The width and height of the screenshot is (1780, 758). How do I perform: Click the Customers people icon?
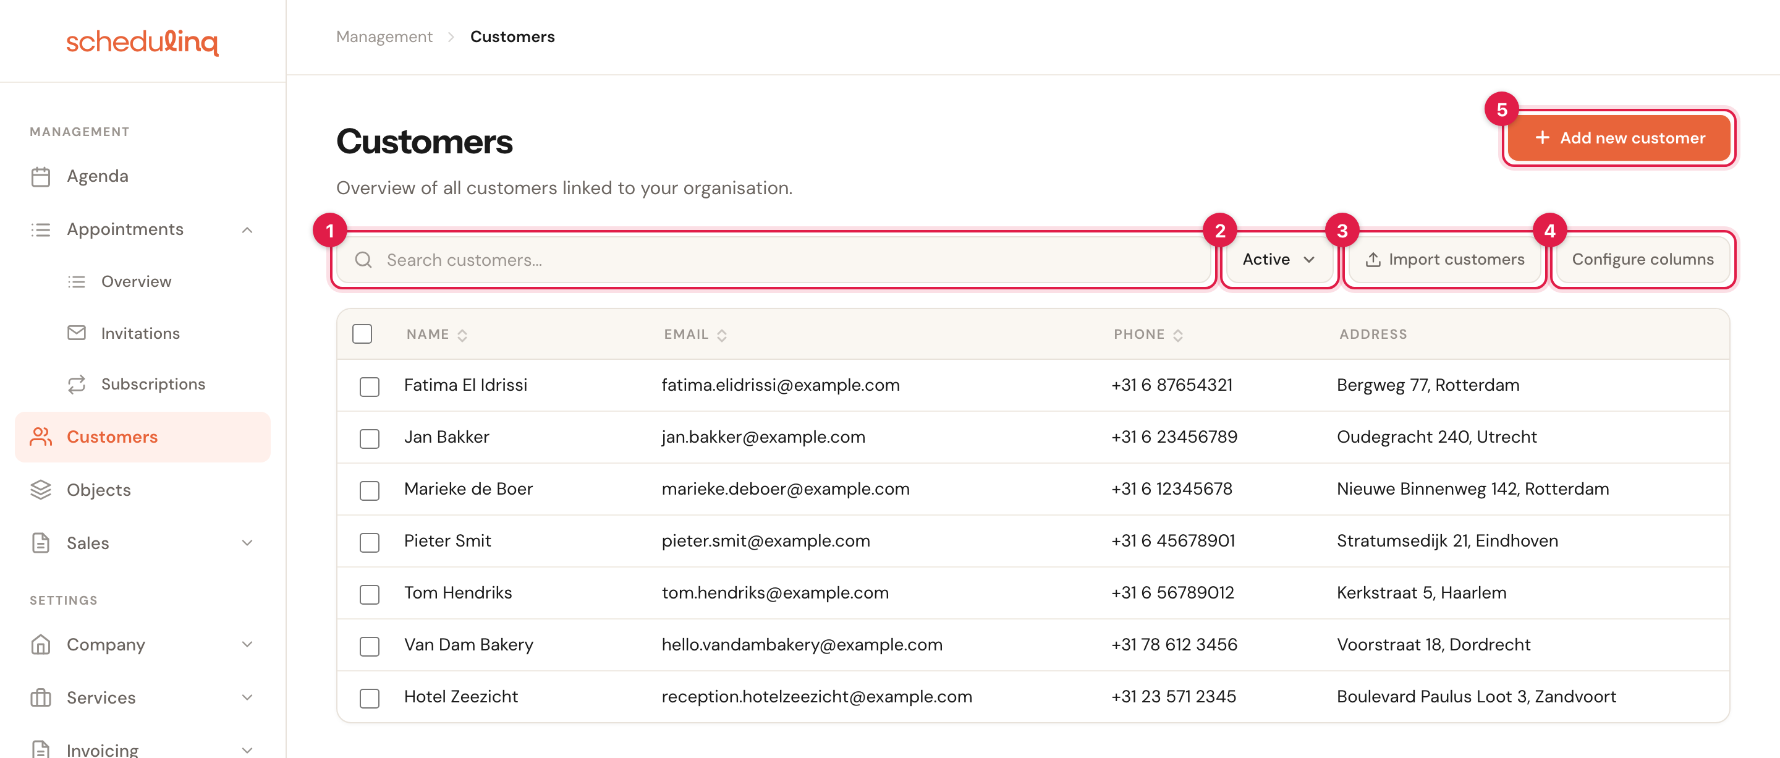pos(41,436)
